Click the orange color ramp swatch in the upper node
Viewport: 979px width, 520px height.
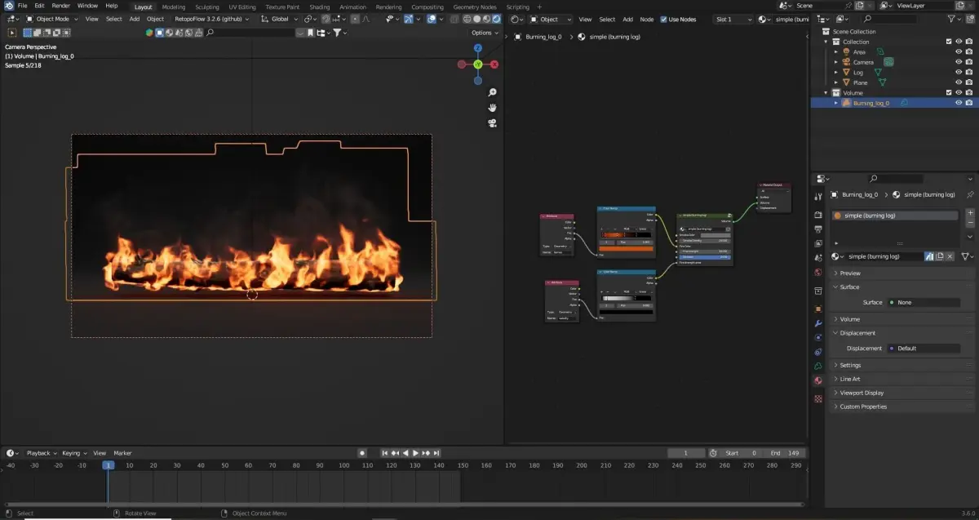click(626, 248)
